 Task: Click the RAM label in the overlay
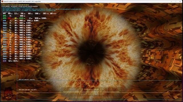point(5,61)
